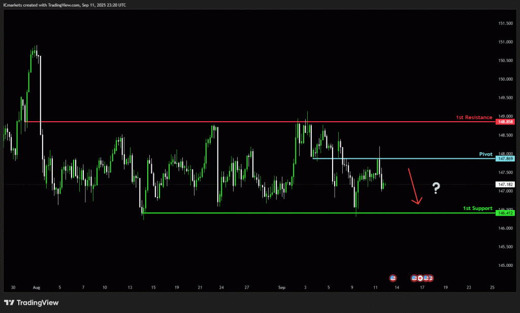The height and width of the screenshot is (313, 520).
Task: Select the red 148.858 resistance price tag
Action: [x=505, y=122]
